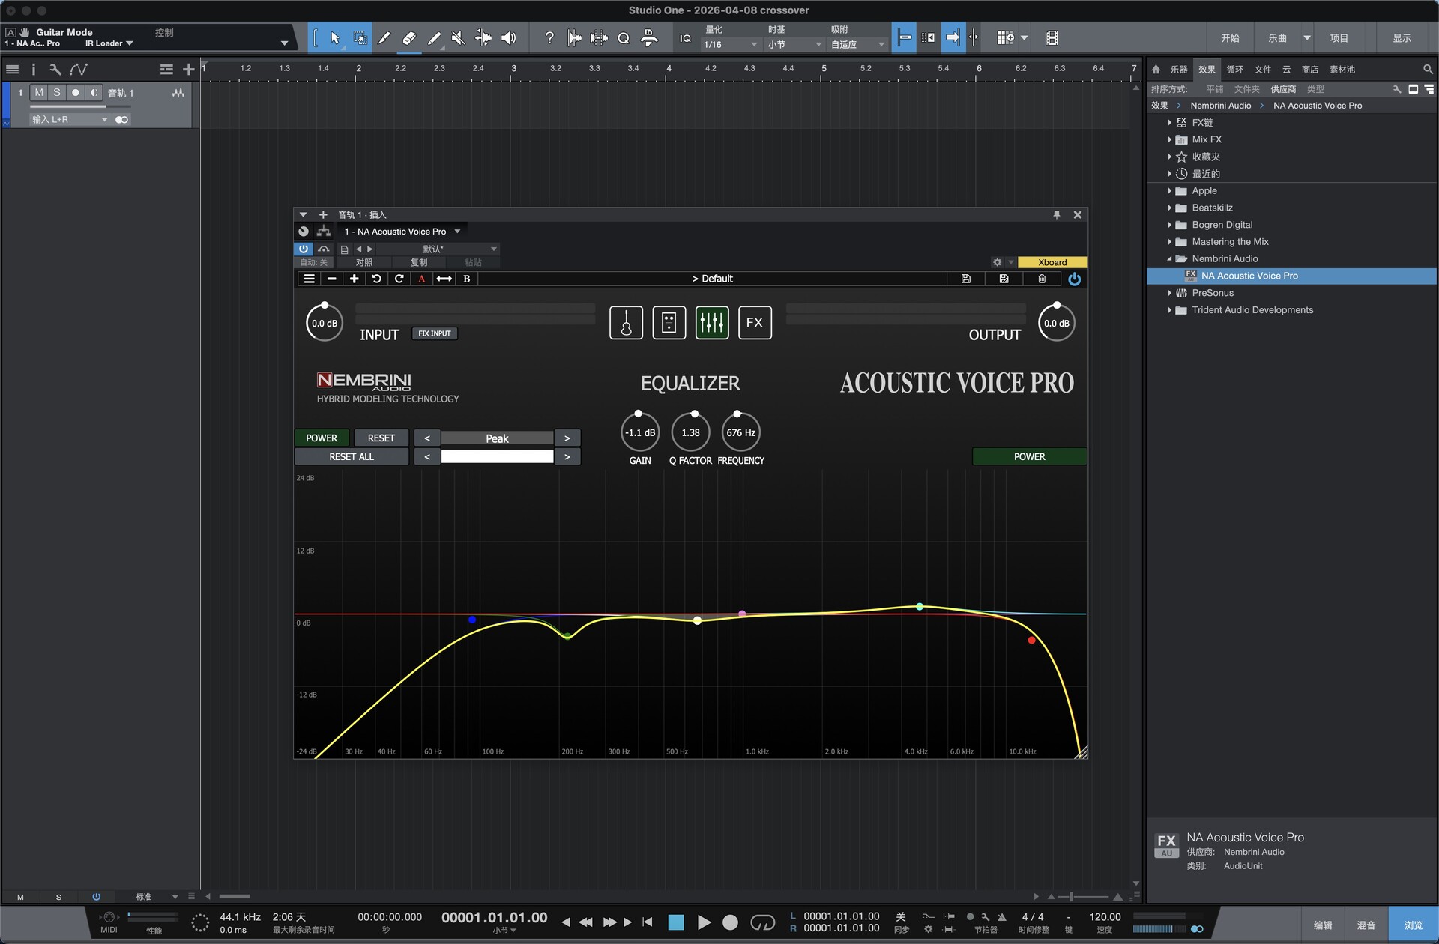
Task: Open the stompbox pedal module in the plugin
Action: click(669, 322)
